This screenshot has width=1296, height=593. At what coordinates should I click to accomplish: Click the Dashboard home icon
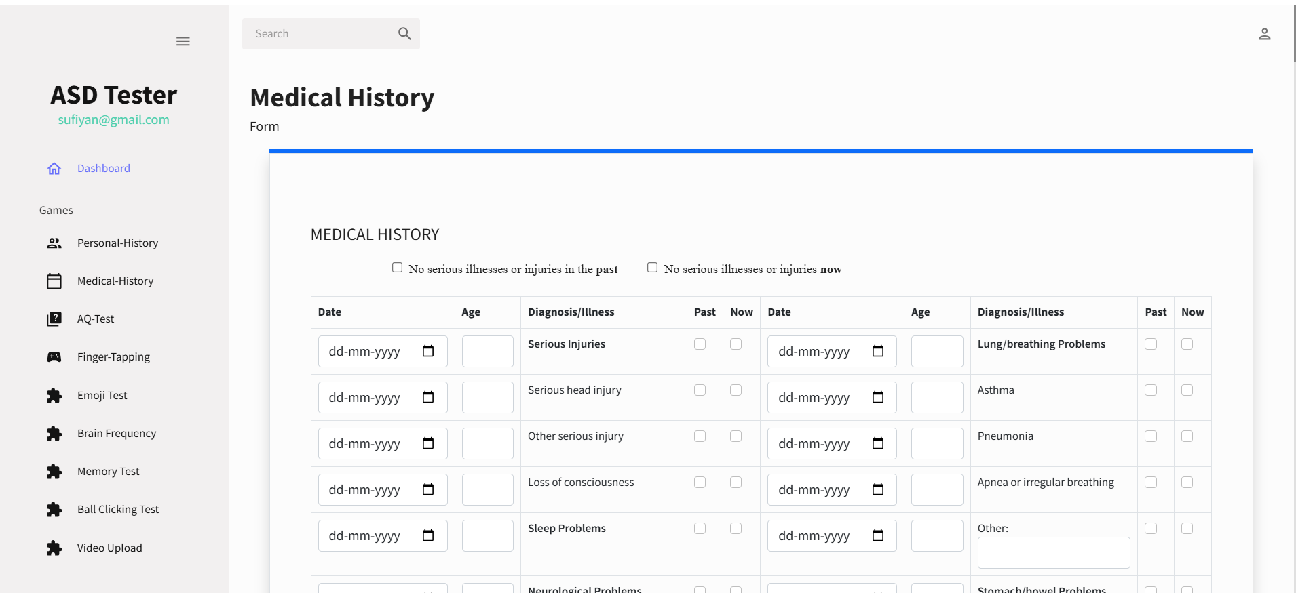54,169
